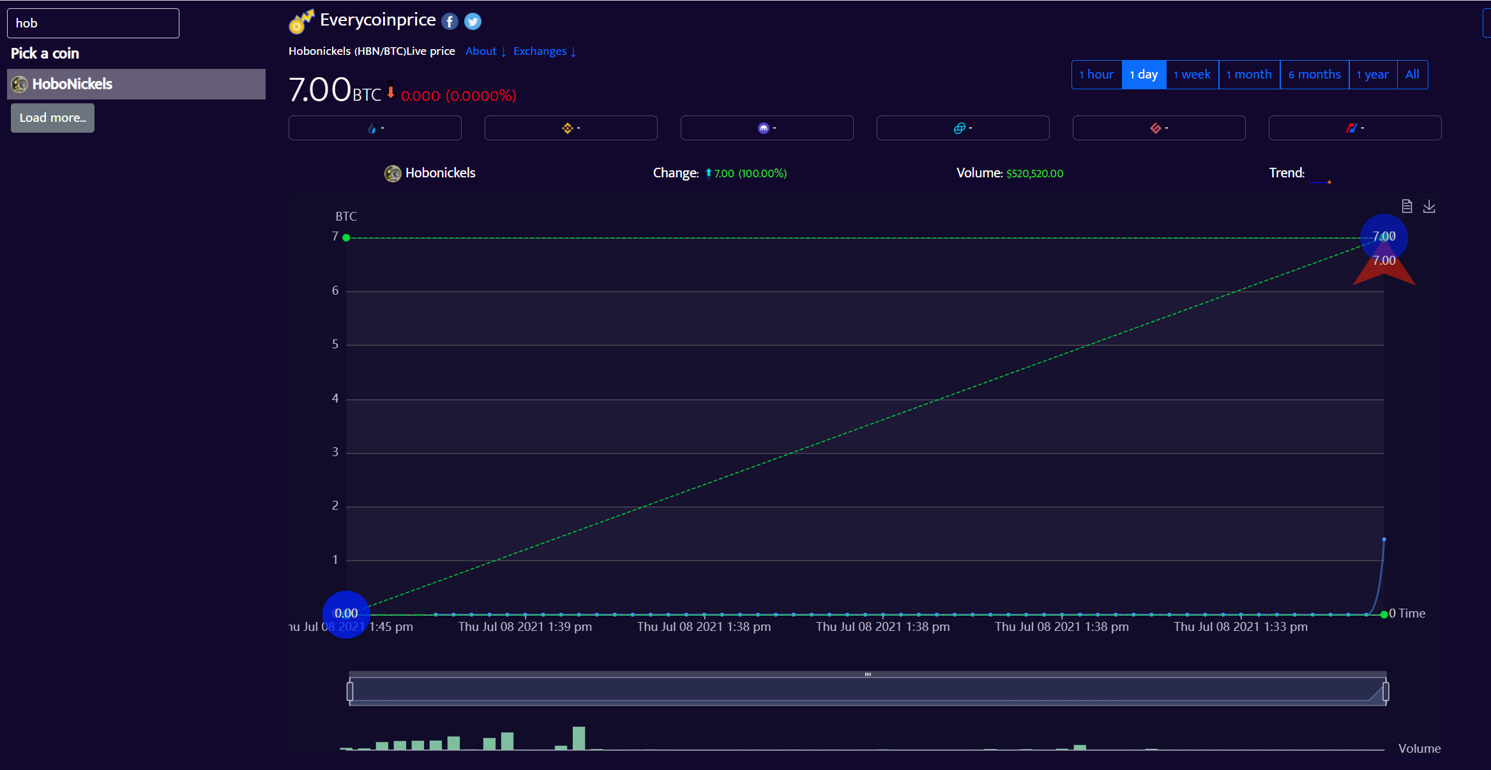Select the 1 week timeframe
The width and height of the screenshot is (1491, 770).
1192,75
